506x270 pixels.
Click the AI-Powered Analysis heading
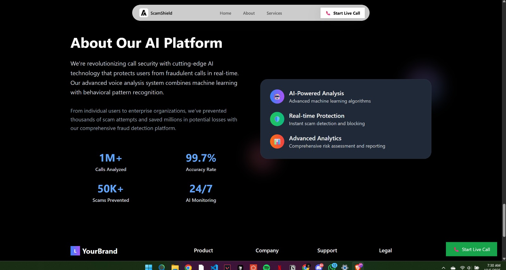[316, 93]
